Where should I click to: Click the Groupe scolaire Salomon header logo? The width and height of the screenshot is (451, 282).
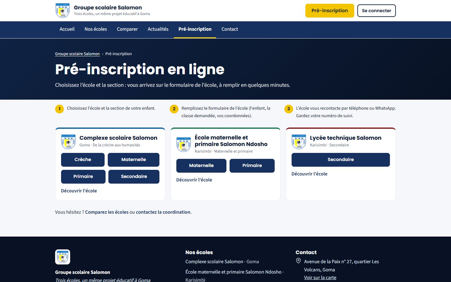click(x=62, y=11)
